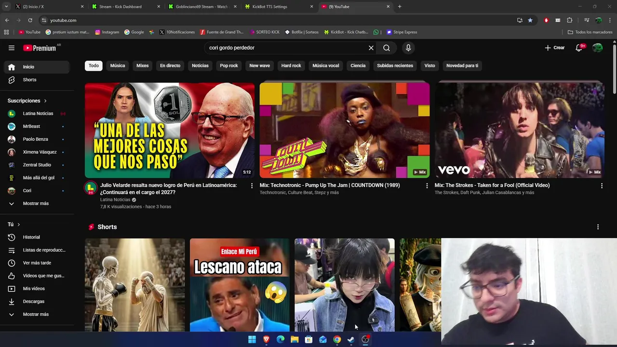
Task: Select the Hard rock filter chip
Action: (x=291, y=66)
